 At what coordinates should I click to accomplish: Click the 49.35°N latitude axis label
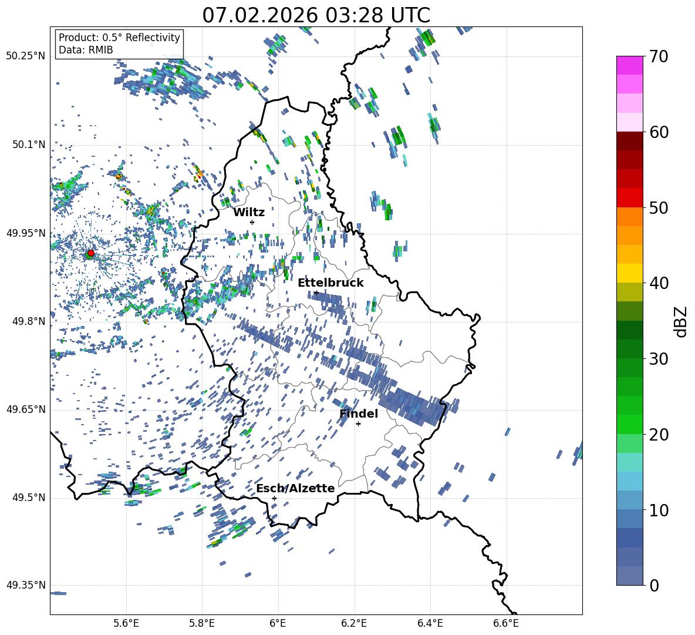click(x=26, y=585)
